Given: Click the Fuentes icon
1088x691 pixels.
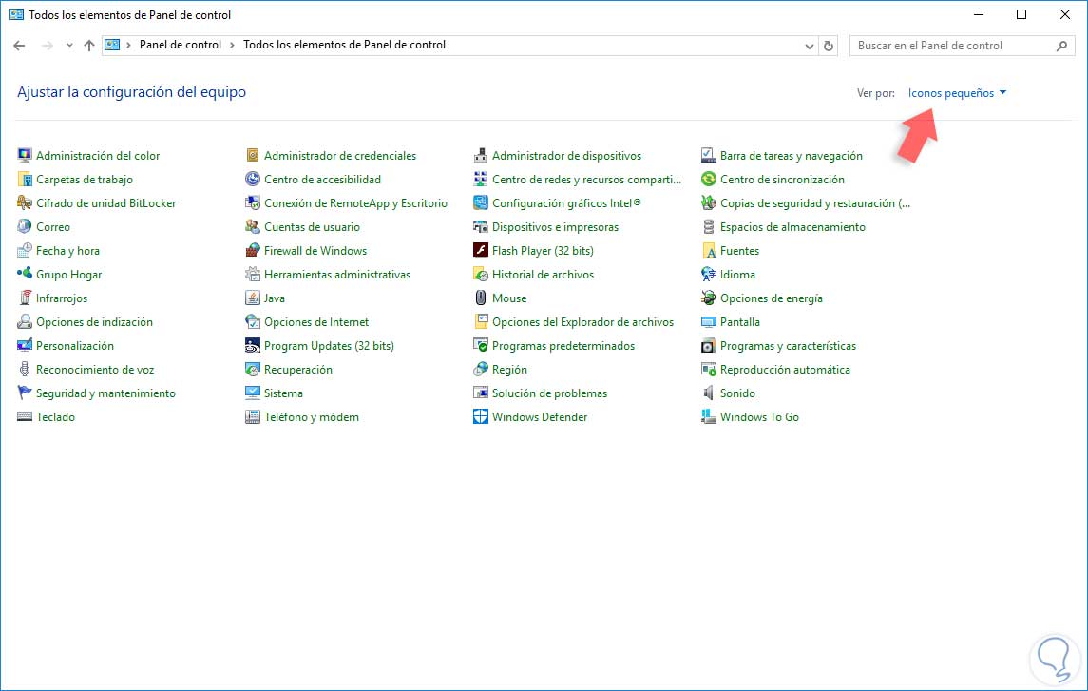Looking at the screenshot, I should [709, 251].
